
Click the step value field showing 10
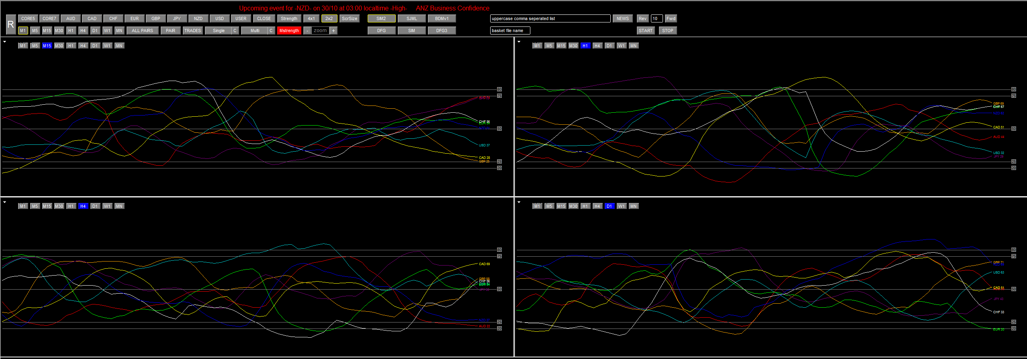pos(657,18)
